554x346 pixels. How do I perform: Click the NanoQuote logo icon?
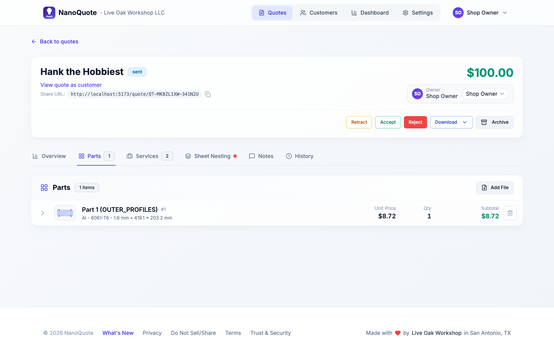(x=49, y=13)
